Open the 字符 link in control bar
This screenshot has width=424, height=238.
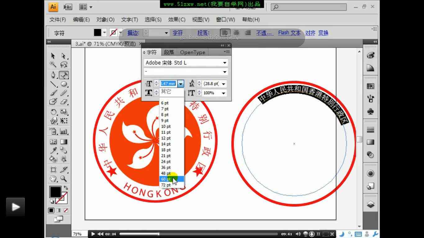(178, 33)
